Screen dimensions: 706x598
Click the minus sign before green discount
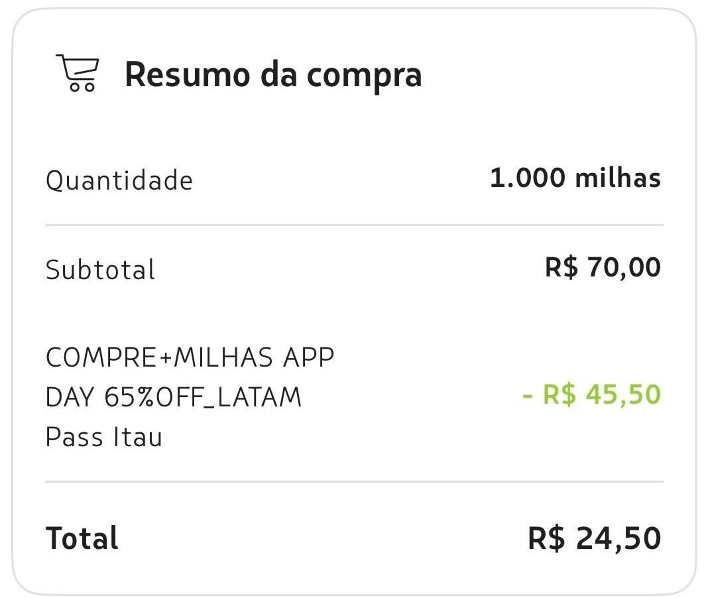click(x=528, y=396)
